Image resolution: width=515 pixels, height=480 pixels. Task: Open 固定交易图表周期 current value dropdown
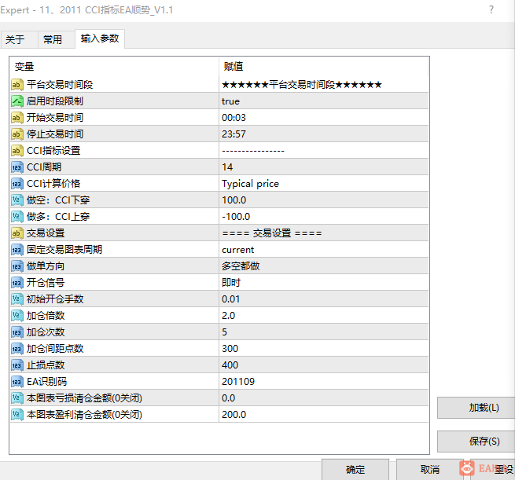tap(323, 250)
